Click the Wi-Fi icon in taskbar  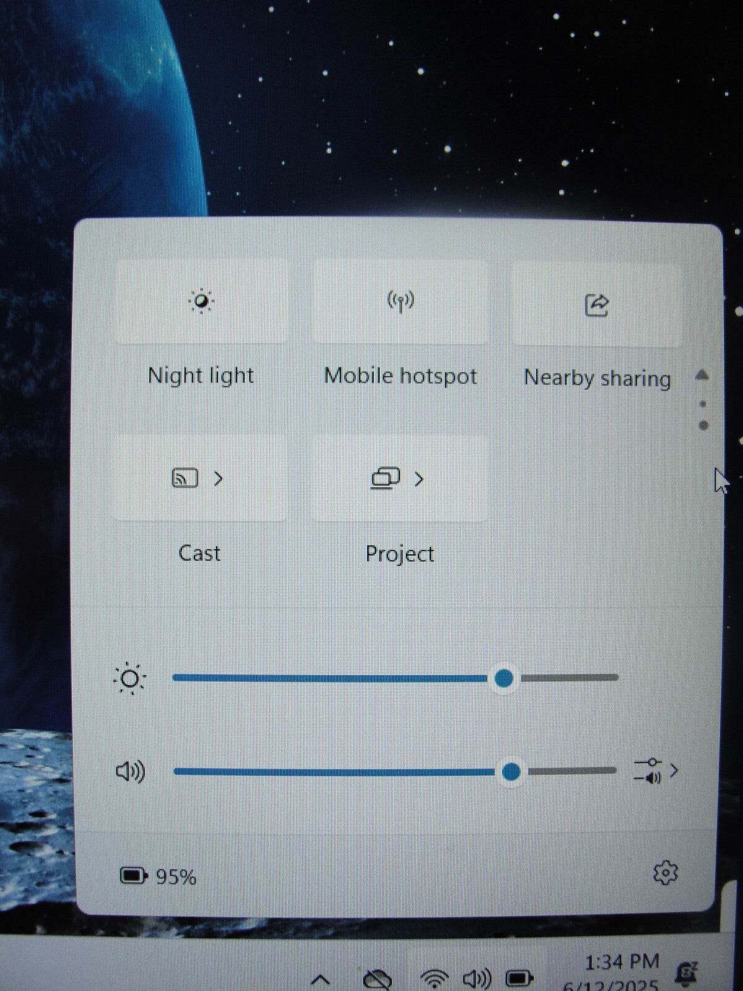(434, 979)
